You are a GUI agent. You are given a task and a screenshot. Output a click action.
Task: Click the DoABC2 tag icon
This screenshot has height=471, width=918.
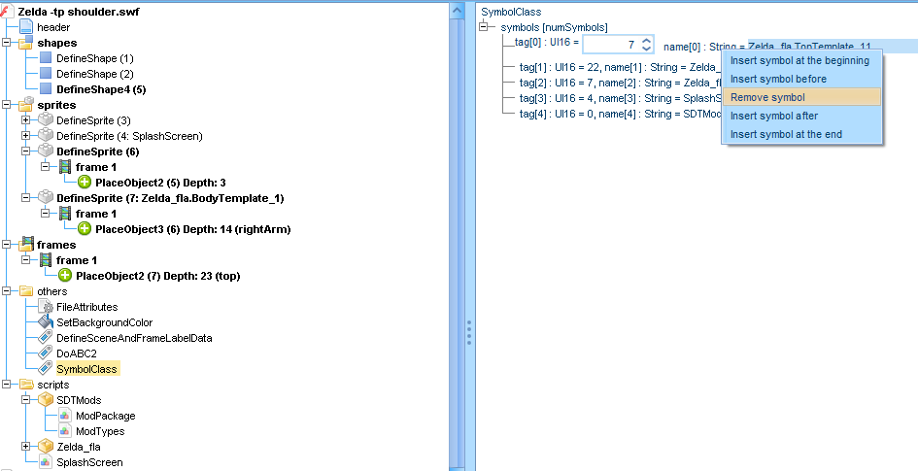point(45,353)
